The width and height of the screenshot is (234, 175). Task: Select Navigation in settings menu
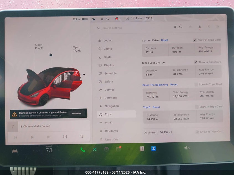[112, 106]
